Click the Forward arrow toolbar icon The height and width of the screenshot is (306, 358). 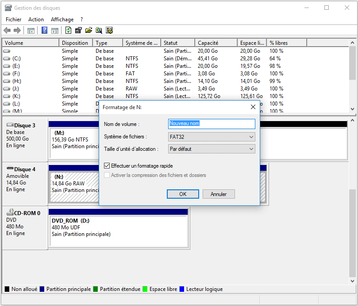coord(17,30)
